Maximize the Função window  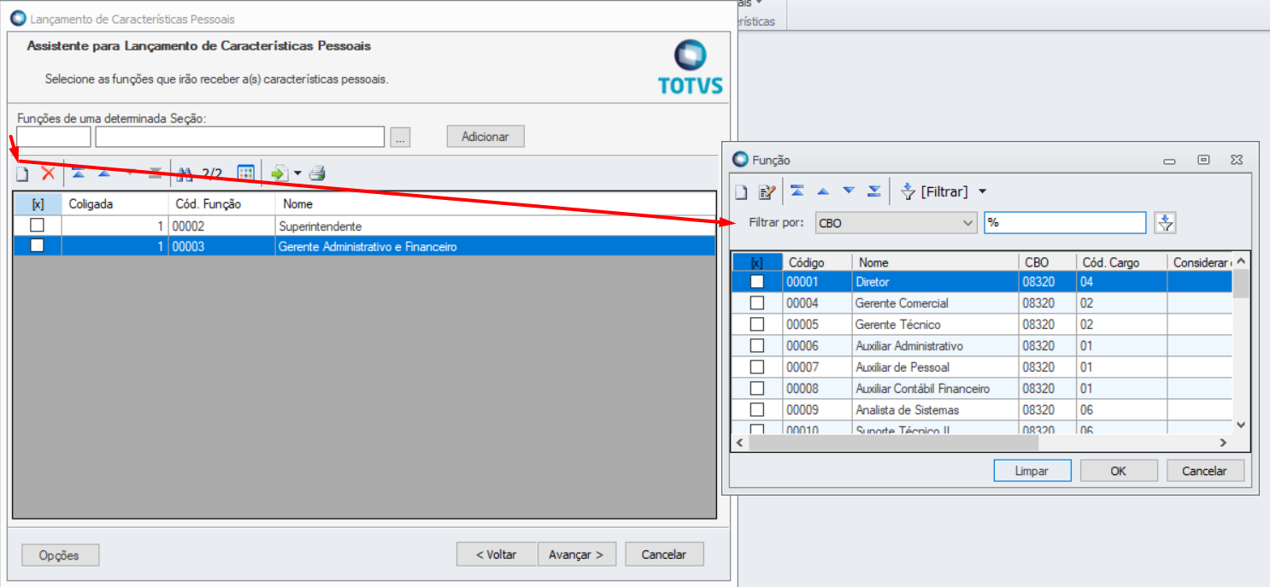click(1203, 160)
